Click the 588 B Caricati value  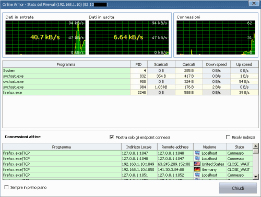pyautogui.click(x=189, y=92)
